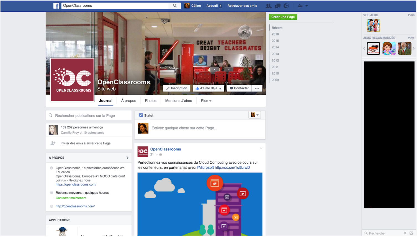Viewport: 417px width, 237px height.
Task: Click Retrouver des amis
Action: coord(242,6)
